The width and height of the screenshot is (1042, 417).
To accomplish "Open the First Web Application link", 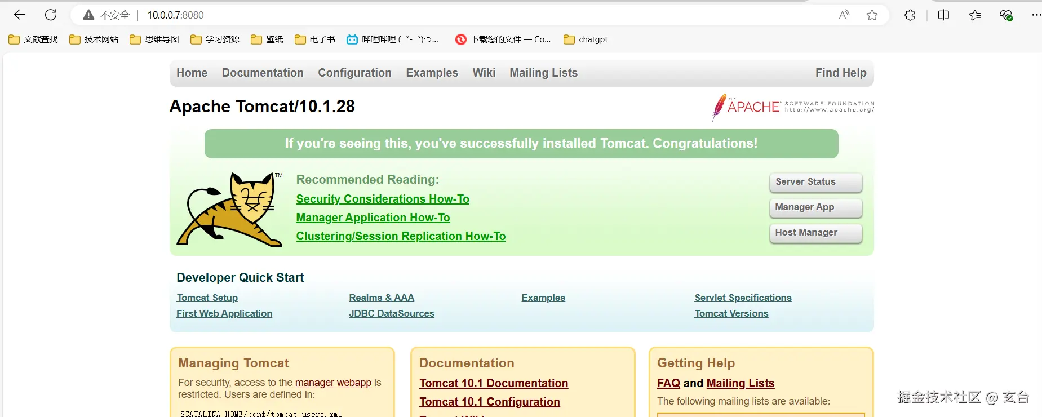I will pyautogui.click(x=224, y=313).
